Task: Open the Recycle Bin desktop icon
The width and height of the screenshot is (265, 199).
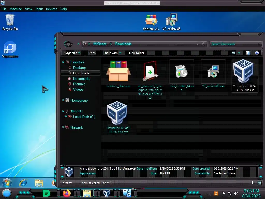Action: pyautogui.click(x=10, y=22)
